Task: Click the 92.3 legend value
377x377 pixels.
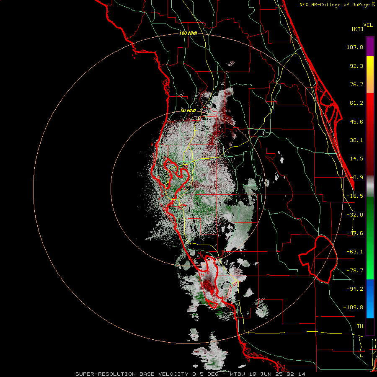Action: tap(356, 66)
